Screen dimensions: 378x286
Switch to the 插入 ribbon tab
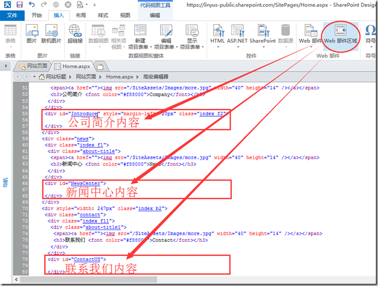click(x=59, y=16)
